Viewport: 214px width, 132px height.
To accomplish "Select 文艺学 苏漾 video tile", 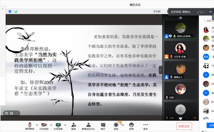I will 180,49.
